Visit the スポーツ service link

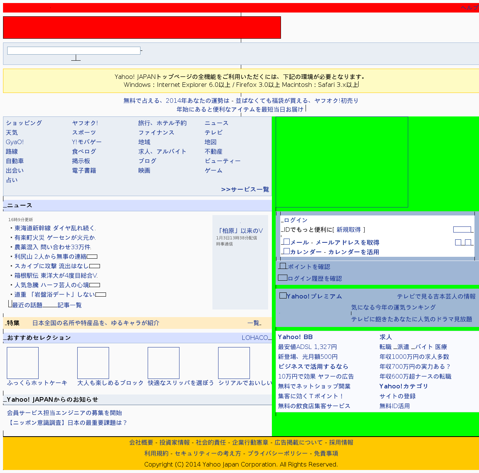(84, 132)
